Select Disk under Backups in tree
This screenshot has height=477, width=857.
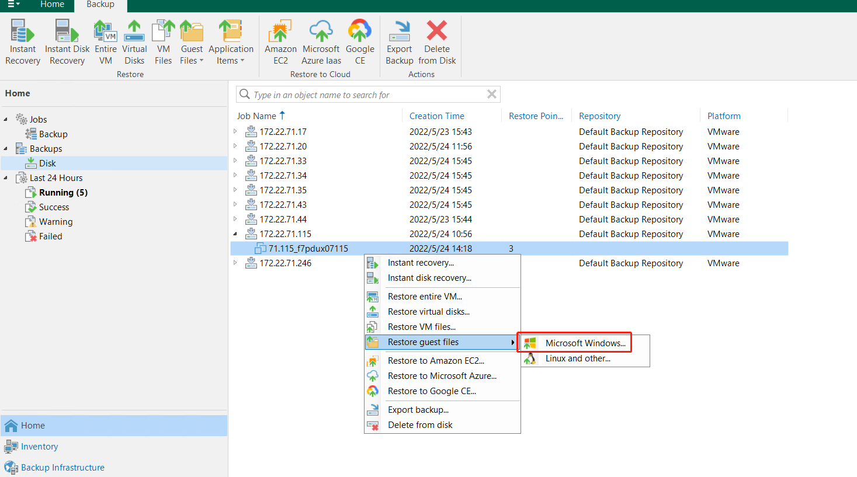(x=47, y=163)
